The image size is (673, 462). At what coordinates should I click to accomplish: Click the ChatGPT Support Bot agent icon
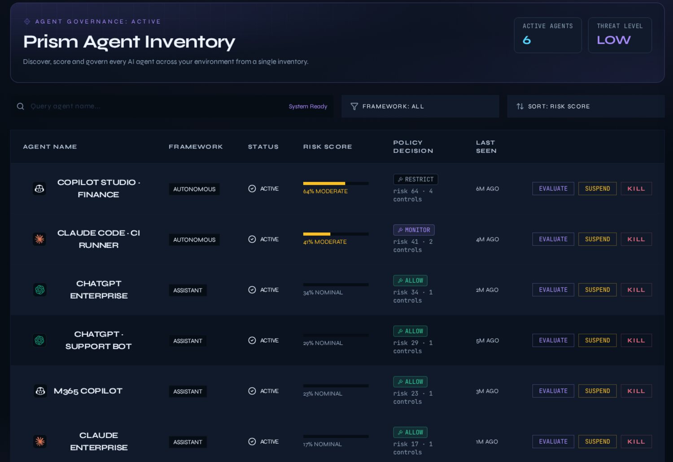(x=39, y=340)
